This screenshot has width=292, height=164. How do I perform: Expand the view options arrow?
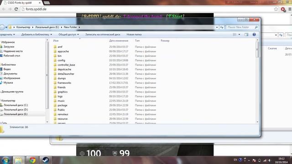pos(239,35)
